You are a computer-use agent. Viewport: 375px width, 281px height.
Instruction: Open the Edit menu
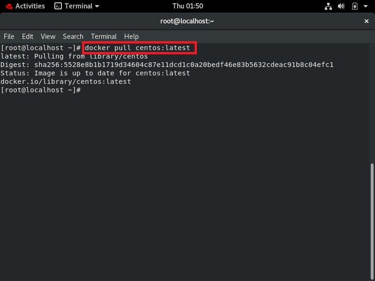pos(28,37)
